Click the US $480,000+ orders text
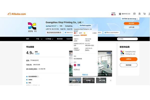The width and height of the screenshot is (150, 100). [x=36, y=69]
